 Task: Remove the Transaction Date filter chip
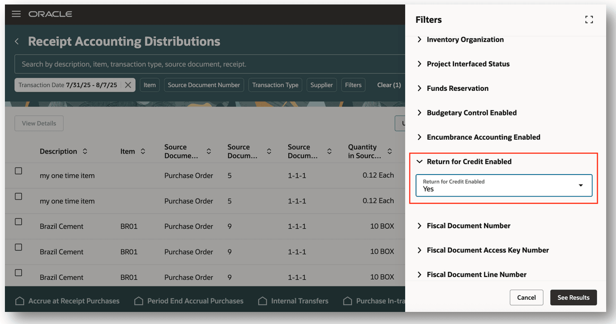click(x=128, y=85)
